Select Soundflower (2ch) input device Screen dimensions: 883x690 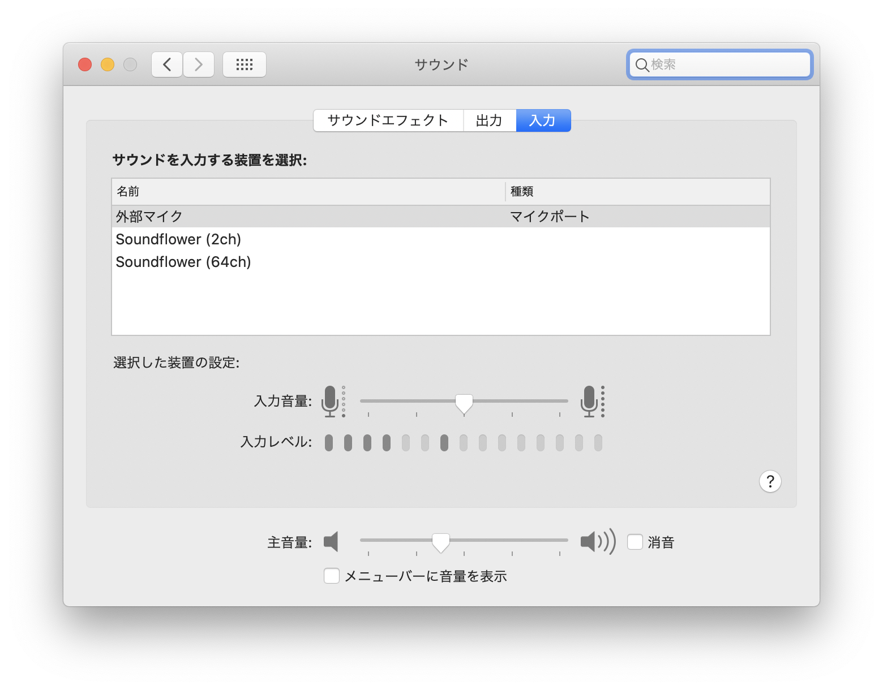tap(178, 239)
